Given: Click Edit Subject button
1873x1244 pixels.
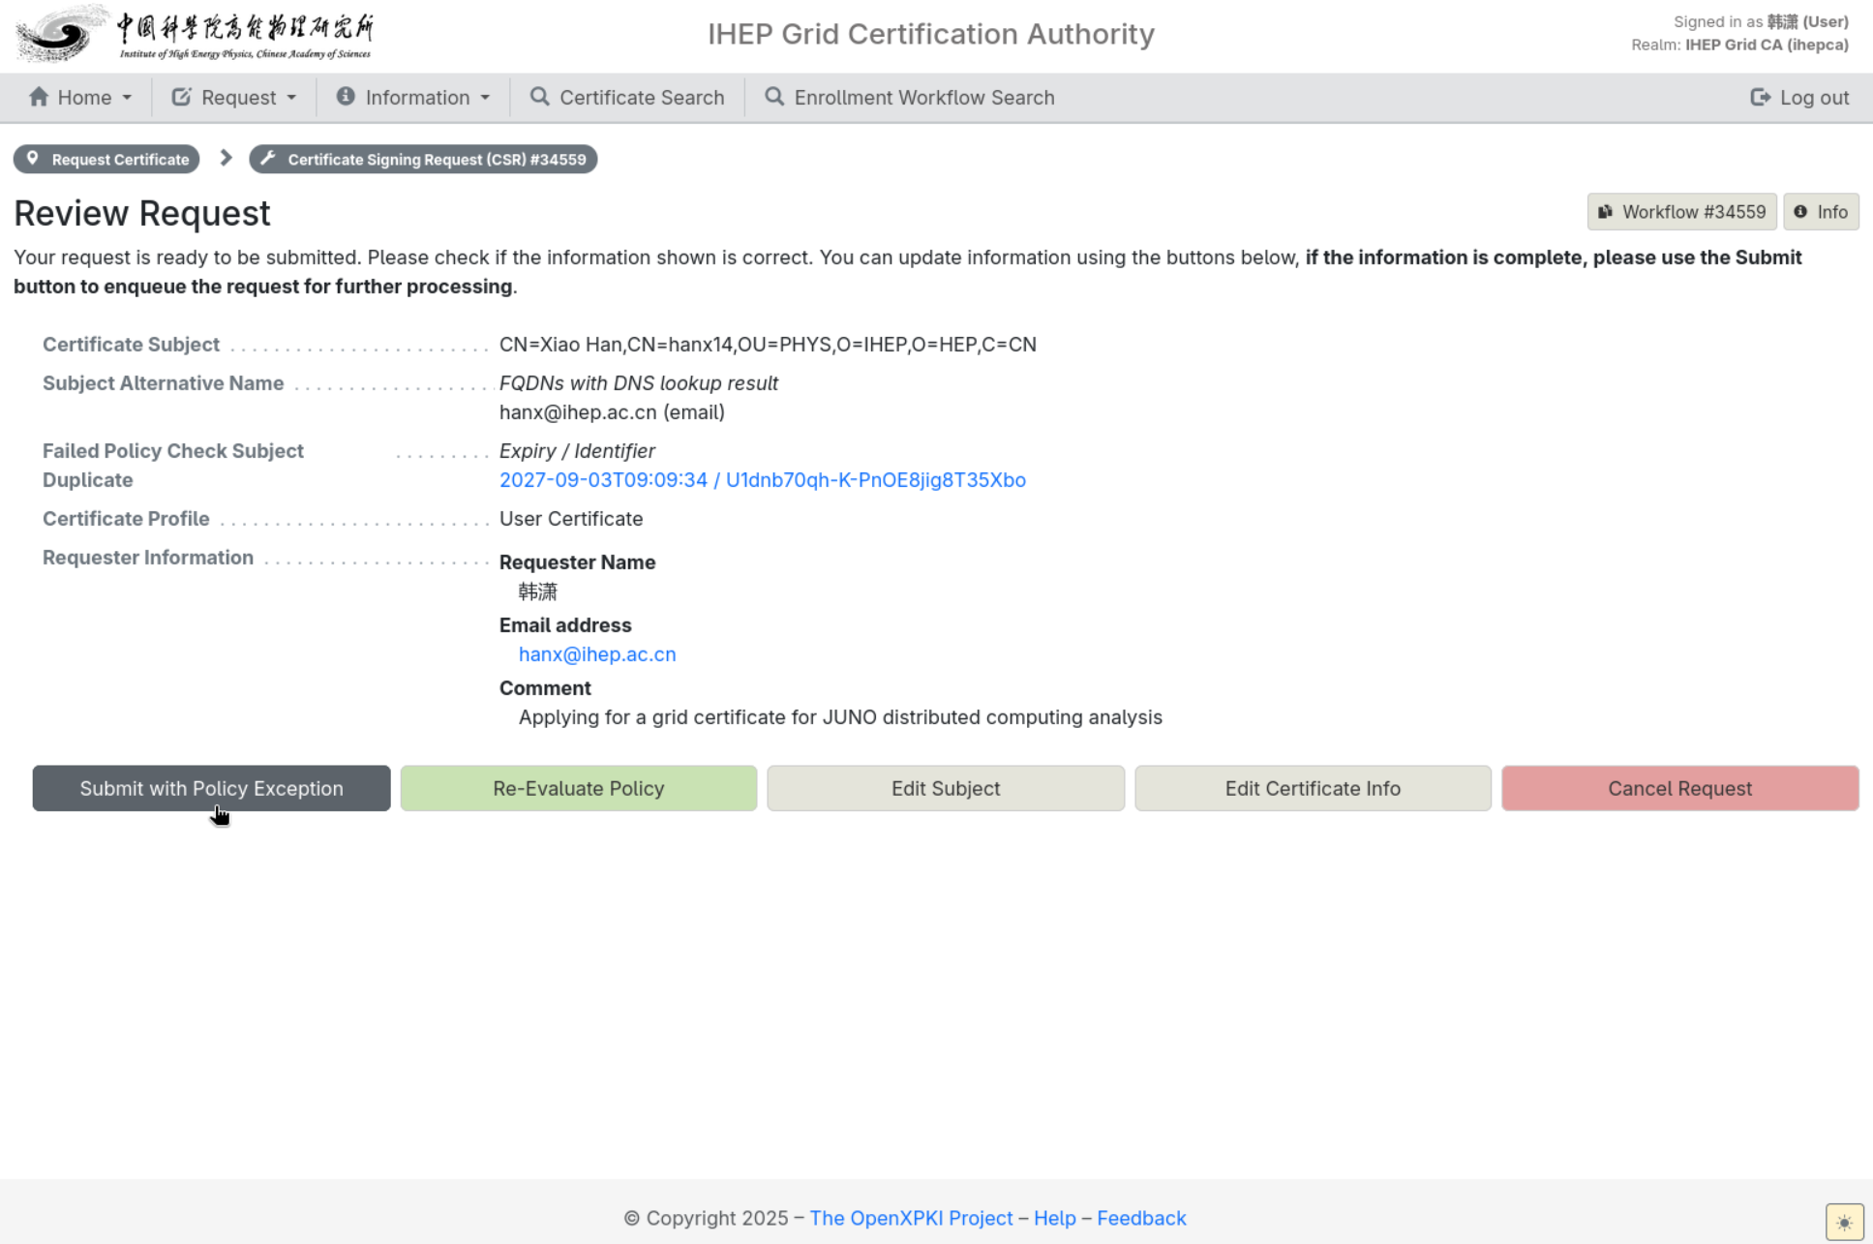Looking at the screenshot, I should point(946,788).
